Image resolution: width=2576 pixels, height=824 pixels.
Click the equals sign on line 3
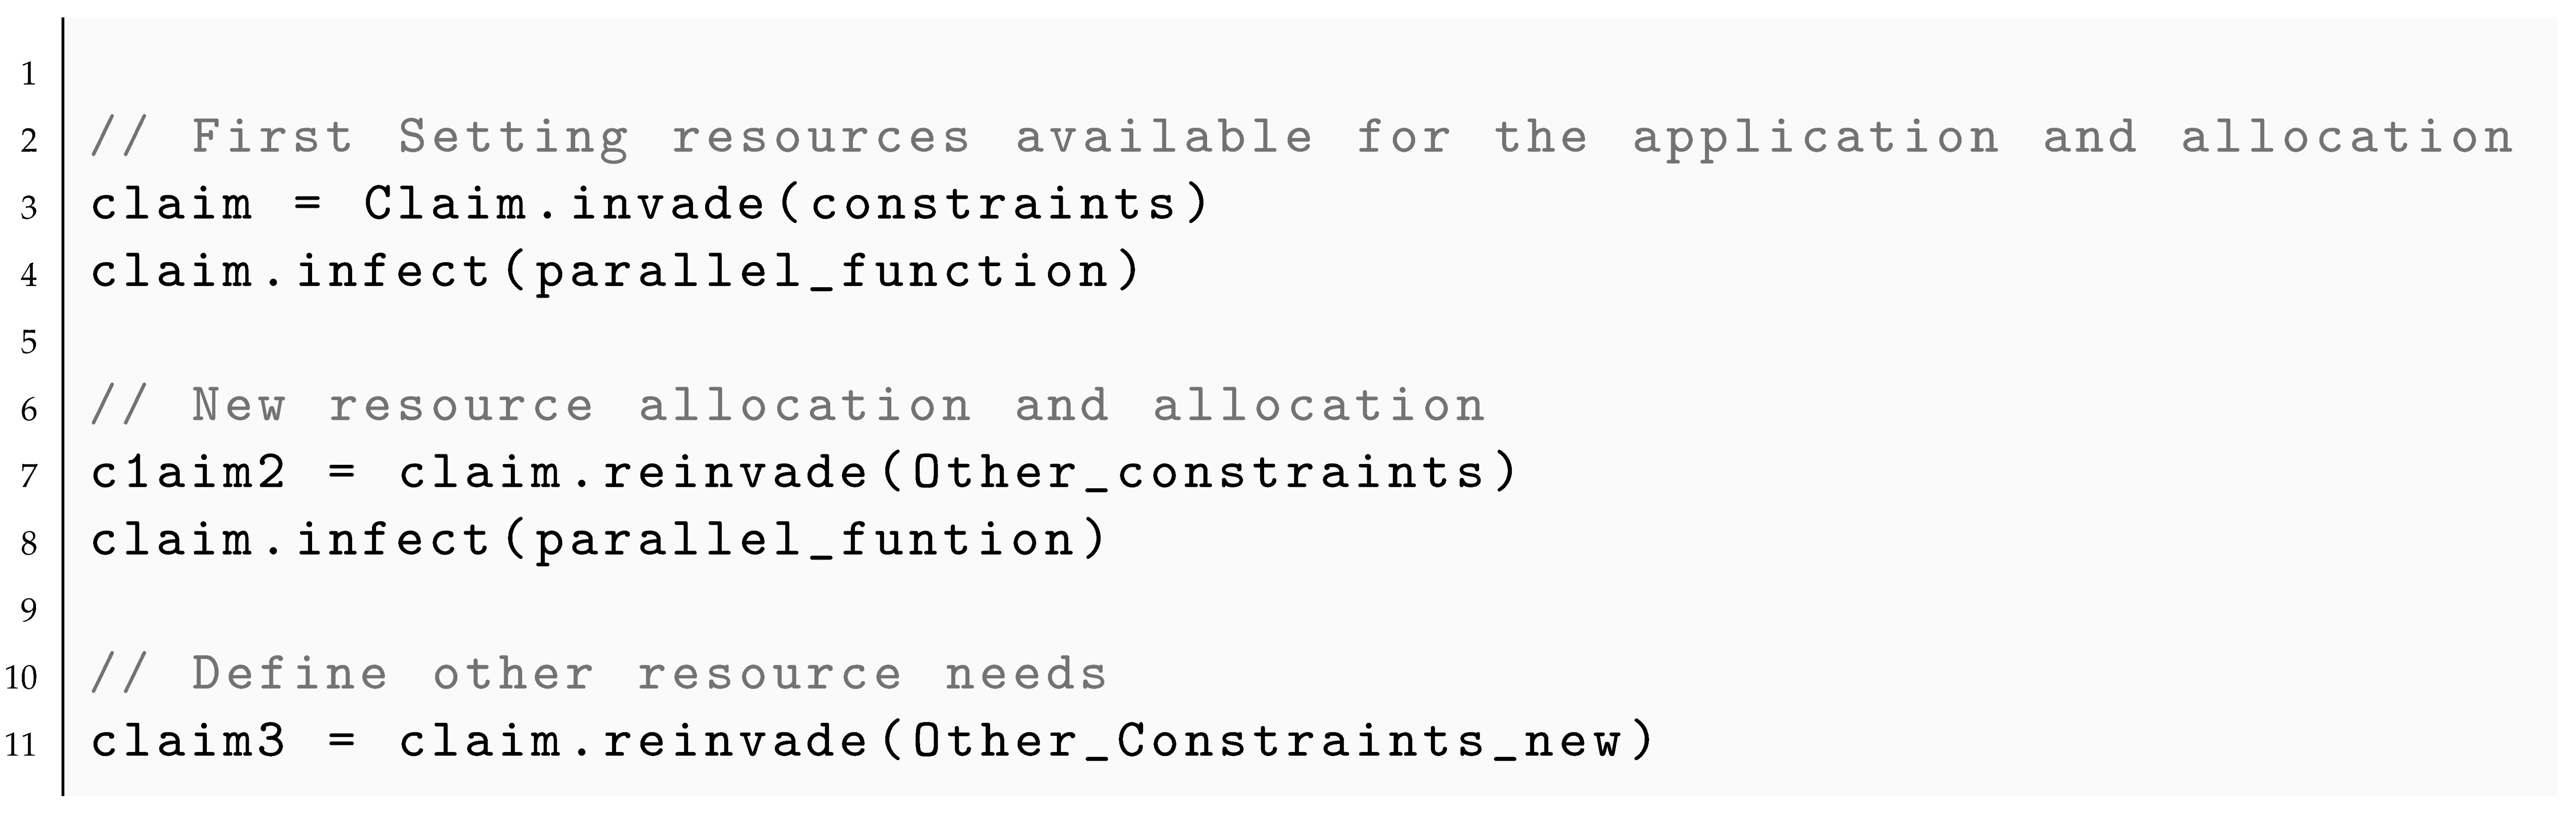click(308, 204)
